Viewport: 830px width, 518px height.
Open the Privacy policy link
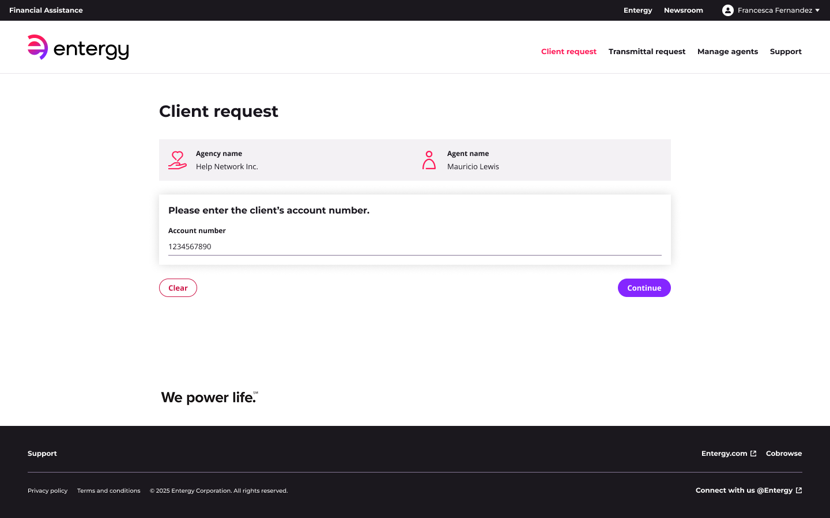click(47, 491)
